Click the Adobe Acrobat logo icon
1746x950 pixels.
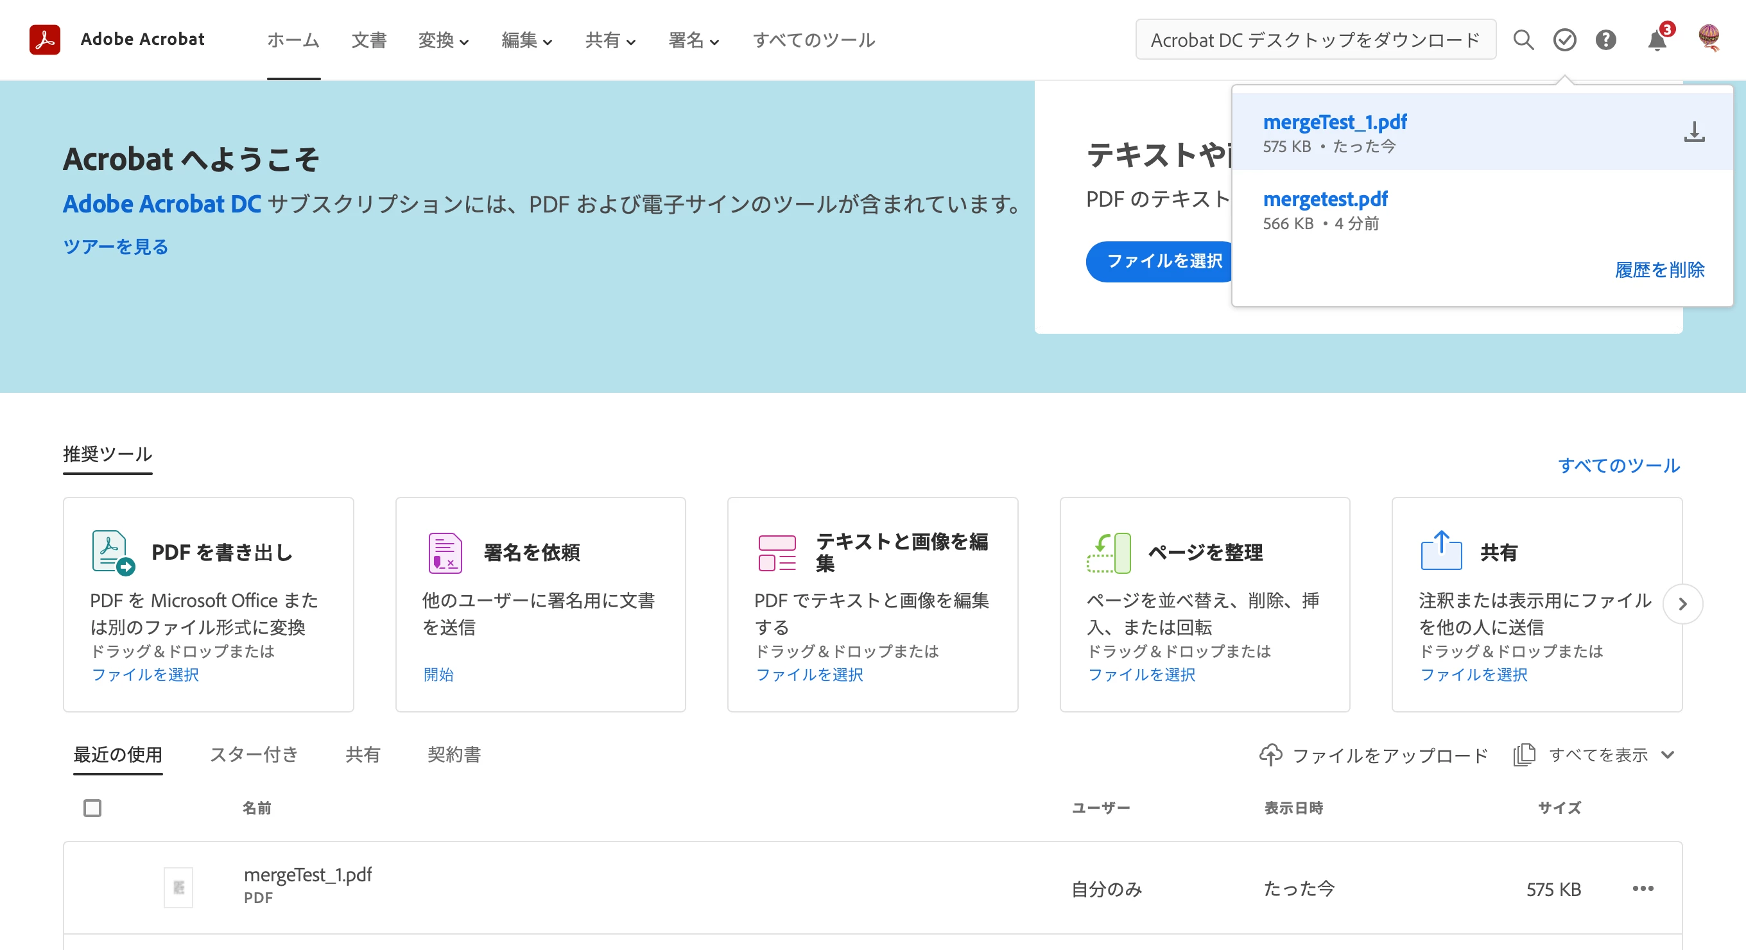click(45, 39)
